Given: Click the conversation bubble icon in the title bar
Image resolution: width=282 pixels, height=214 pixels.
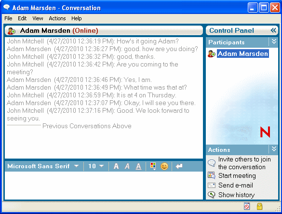Looking at the screenshot, I should point(6,7).
